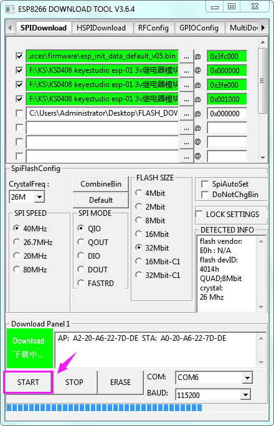The image size is (274, 426).
Task: Select 40MHz SPI speed
Action: click(x=30, y=228)
